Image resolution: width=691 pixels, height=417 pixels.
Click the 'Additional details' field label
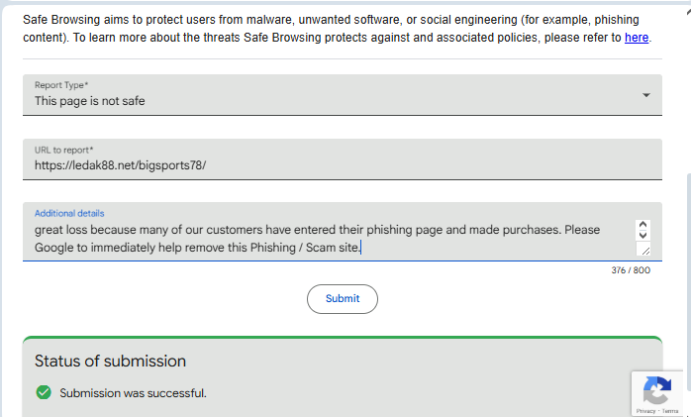(69, 213)
